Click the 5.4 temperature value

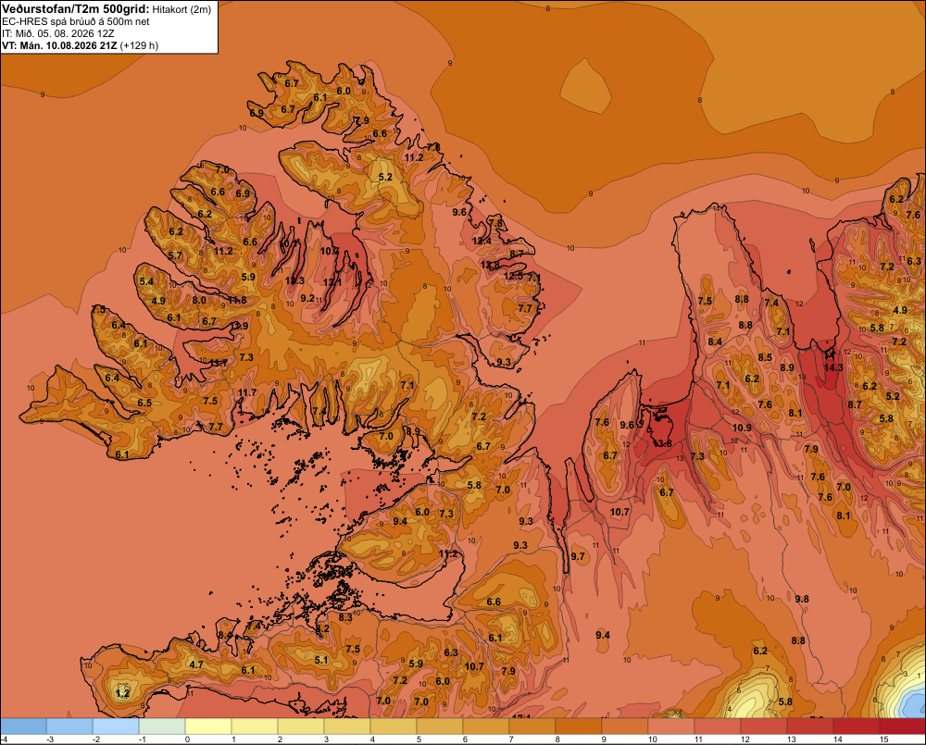pos(146,281)
